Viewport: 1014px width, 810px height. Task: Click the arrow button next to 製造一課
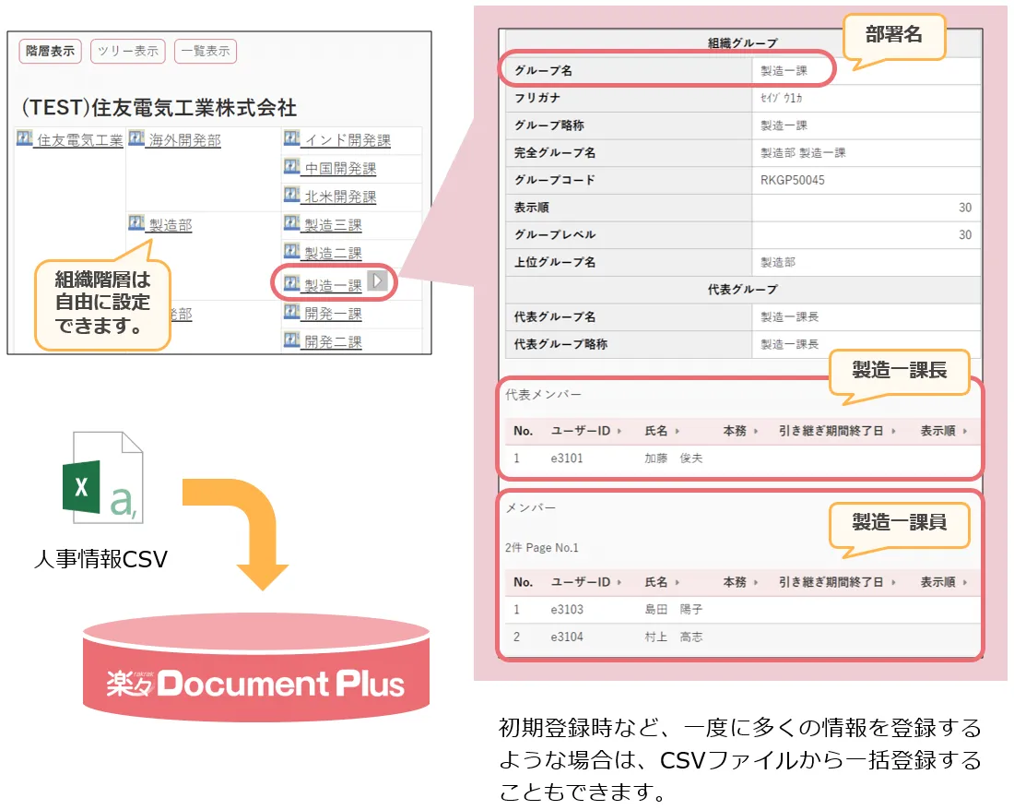(x=377, y=280)
